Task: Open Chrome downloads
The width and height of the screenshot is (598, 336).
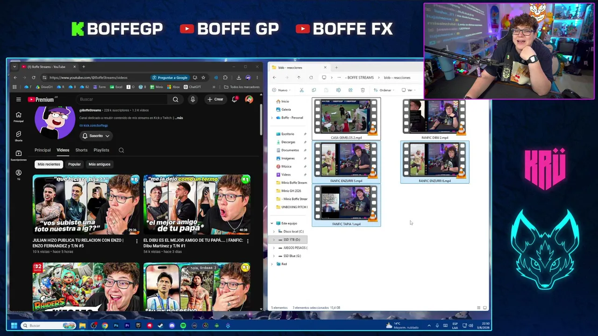Action: [x=239, y=77]
